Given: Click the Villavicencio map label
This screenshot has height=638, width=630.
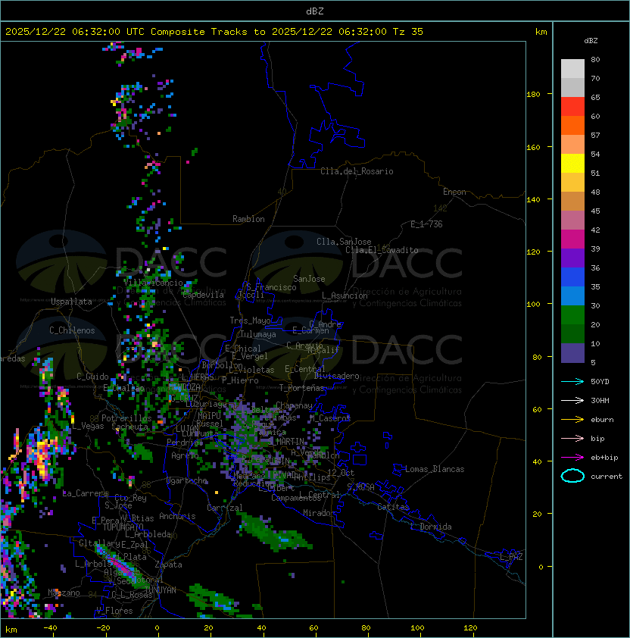Looking at the screenshot, I should pos(153,283).
